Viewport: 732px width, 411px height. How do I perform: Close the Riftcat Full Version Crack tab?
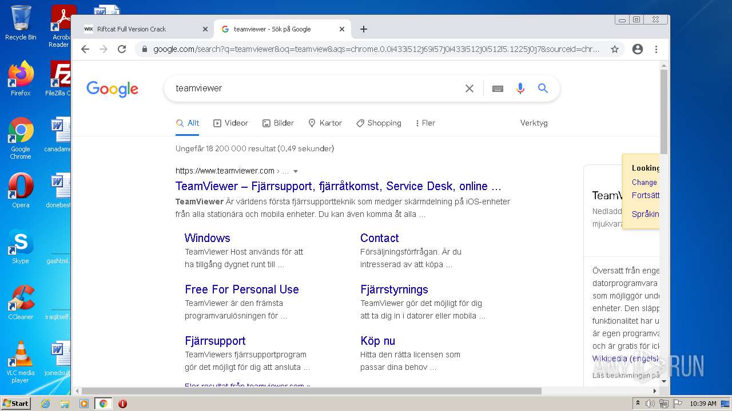tap(205, 29)
